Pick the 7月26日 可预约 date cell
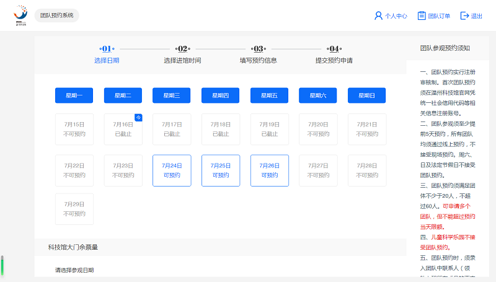 pos(269,170)
